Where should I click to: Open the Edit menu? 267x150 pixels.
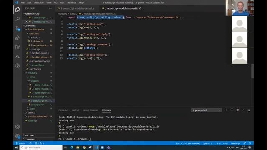coord(29,3)
